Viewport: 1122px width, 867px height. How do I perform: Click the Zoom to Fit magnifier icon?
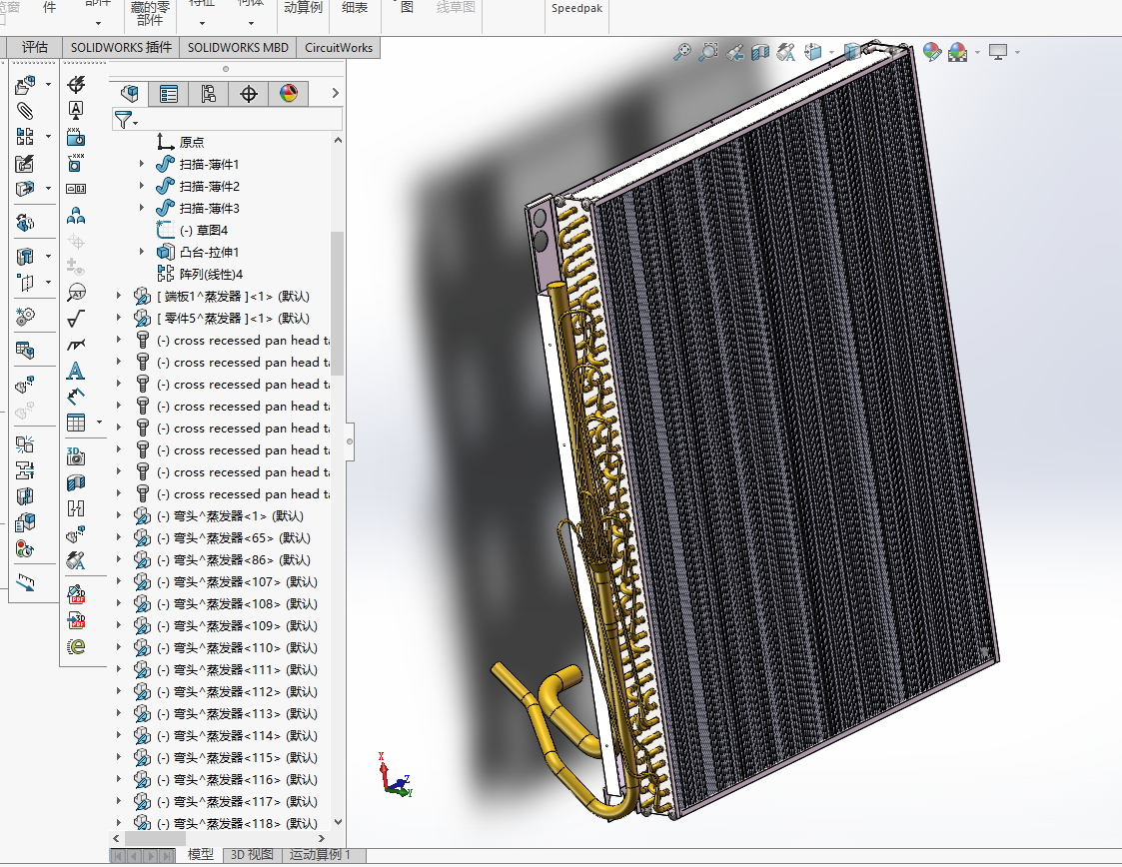[x=682, y=51]
